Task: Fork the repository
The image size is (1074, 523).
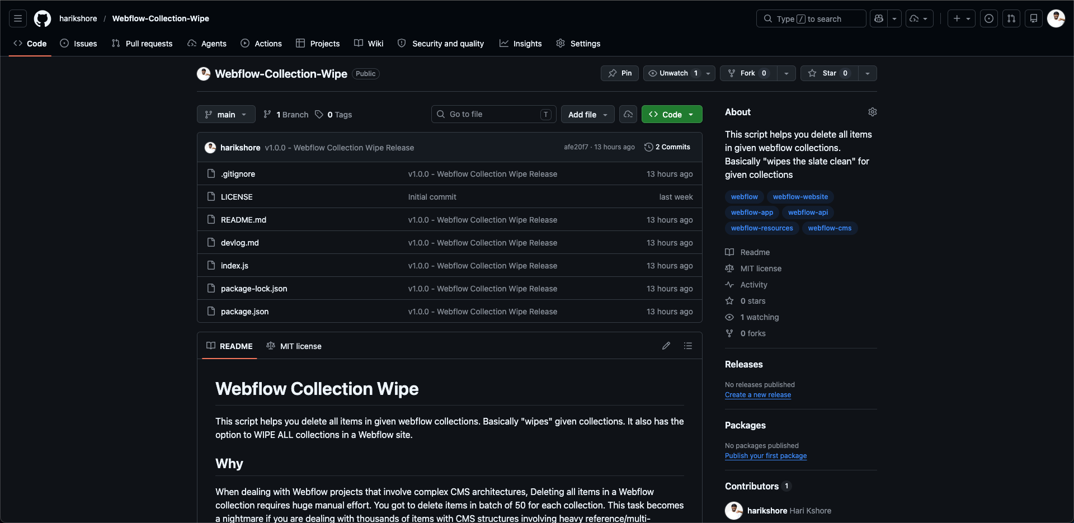Action: 748,73
